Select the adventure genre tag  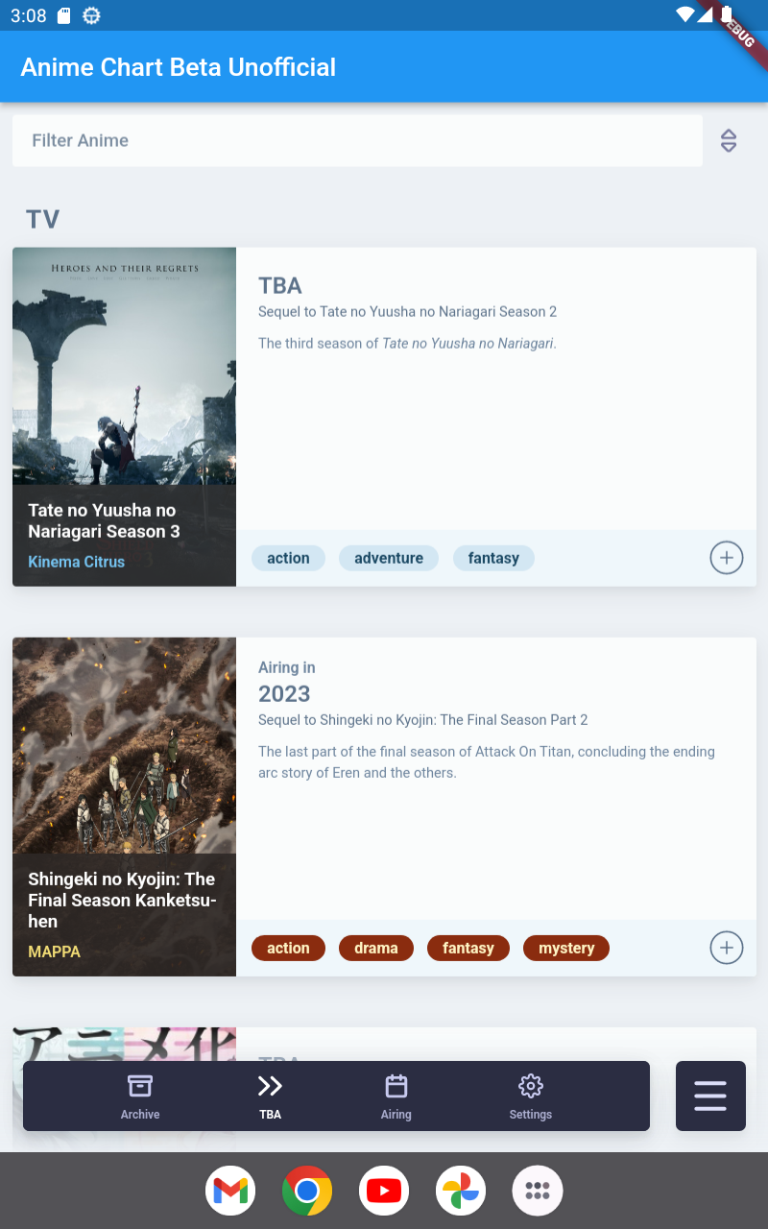coord(389,558)
